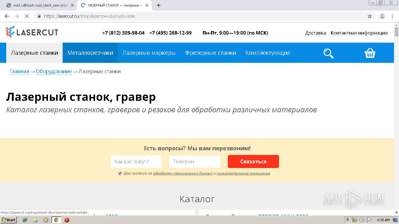Call +7 (812) 309-98-04 number
Screen dimensions: 399x224
click(x=123, y=33)
